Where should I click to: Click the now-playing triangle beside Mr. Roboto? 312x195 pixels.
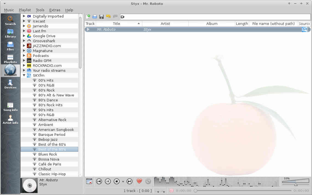pyautogui.click(x=88, y=29)
